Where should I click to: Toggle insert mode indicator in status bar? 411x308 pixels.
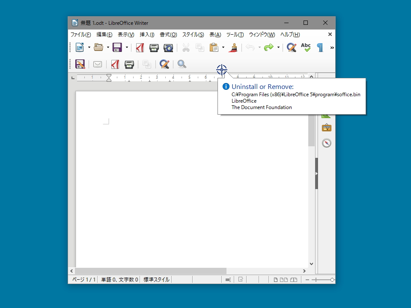228,280
